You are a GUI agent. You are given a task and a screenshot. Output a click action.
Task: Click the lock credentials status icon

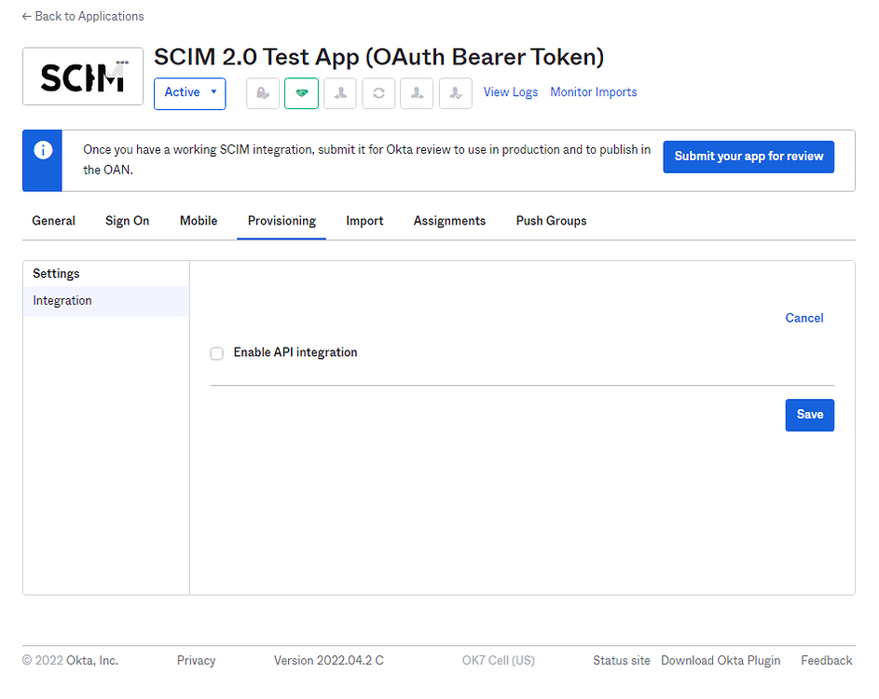262,93
